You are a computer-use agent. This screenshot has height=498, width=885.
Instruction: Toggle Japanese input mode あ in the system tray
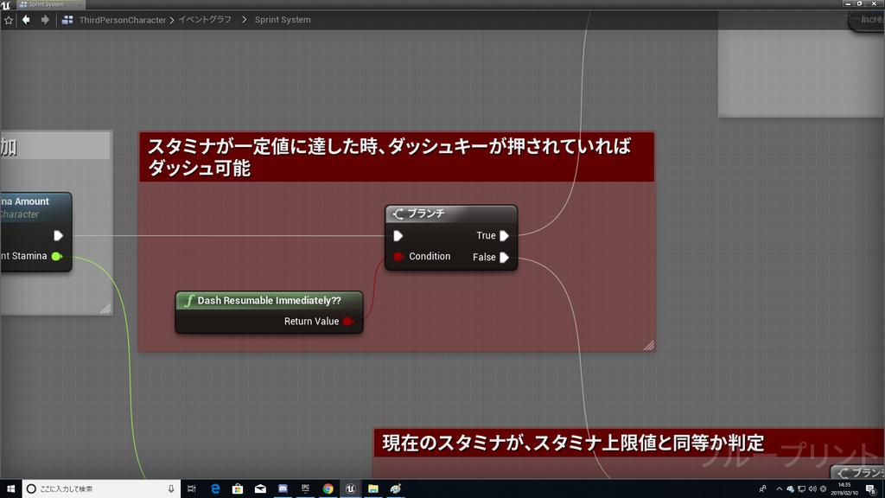[x=823, y=488]
